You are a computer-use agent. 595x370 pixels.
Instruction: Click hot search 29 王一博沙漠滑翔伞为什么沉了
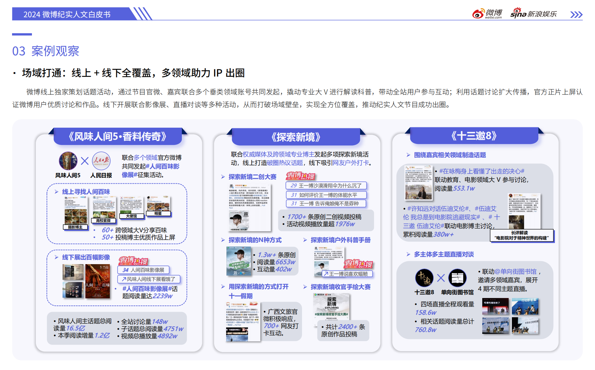[x=326, y=186]
